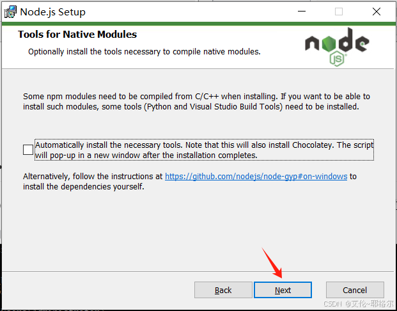This screenshot has width=397, height=311.
Task: Click the grayed-out maximize button
Action: coord(339,12)
